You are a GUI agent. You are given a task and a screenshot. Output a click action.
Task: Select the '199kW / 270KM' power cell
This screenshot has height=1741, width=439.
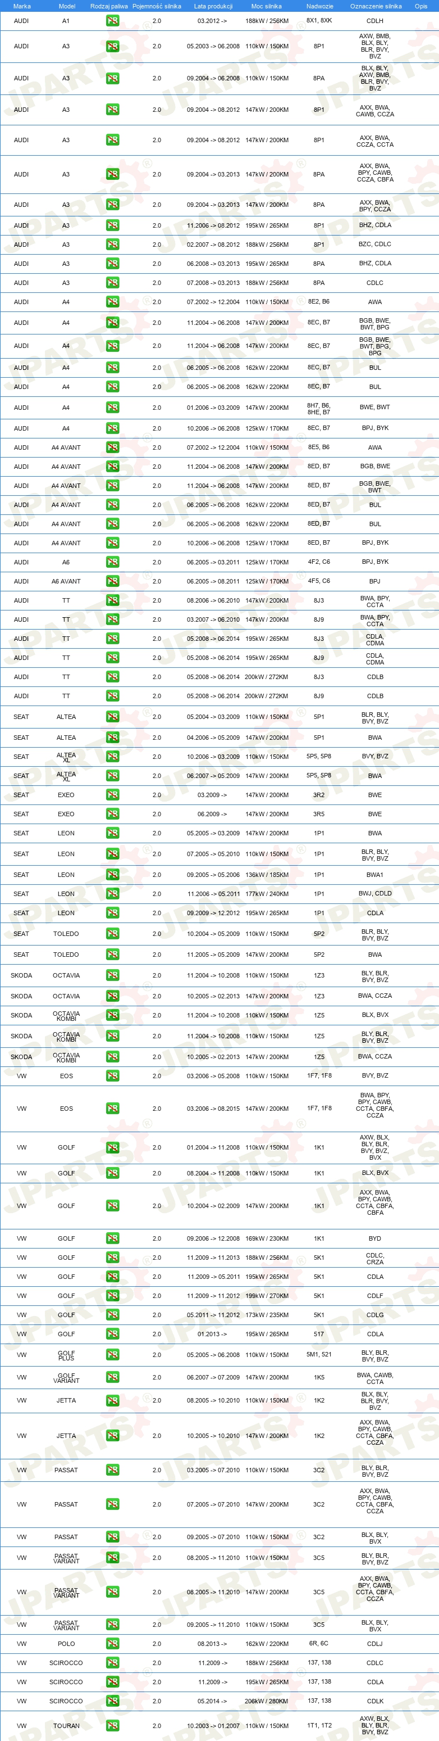[267, 1296]
